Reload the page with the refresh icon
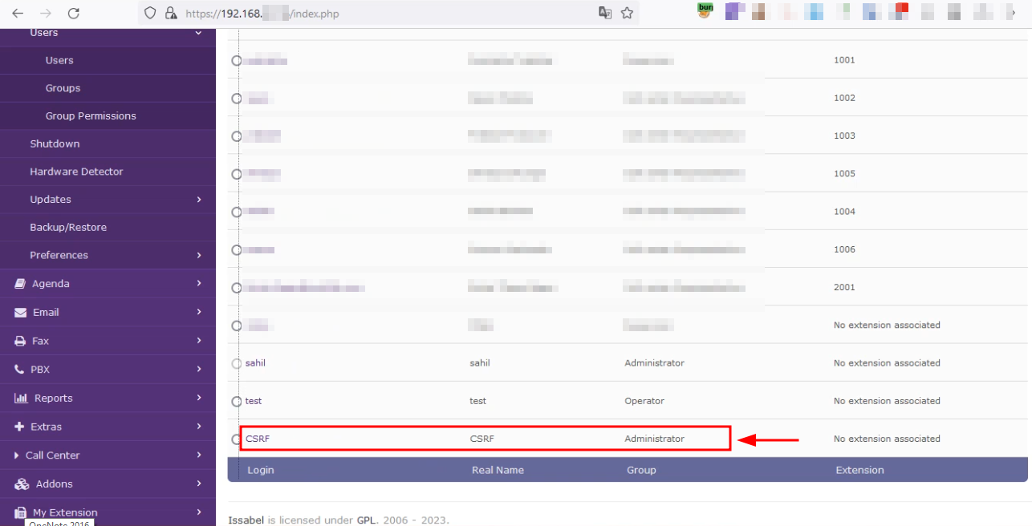 point(73,13)
